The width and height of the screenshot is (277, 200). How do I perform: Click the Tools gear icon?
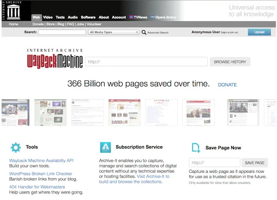(x=15, y=147)
